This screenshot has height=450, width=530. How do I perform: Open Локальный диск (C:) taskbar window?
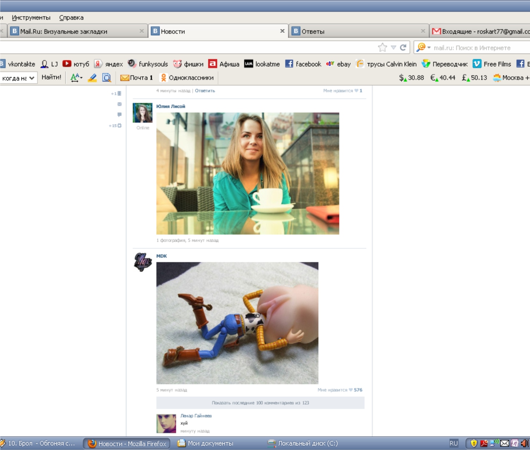[x=303, y=443]
